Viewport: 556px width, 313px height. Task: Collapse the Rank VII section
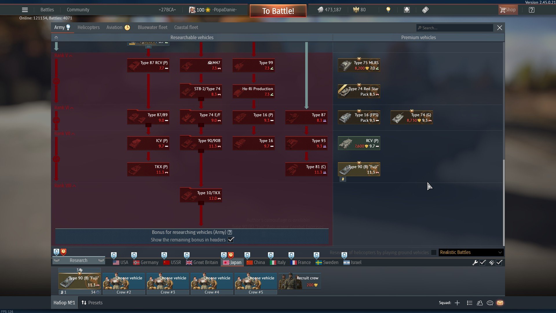pos(65,134)
